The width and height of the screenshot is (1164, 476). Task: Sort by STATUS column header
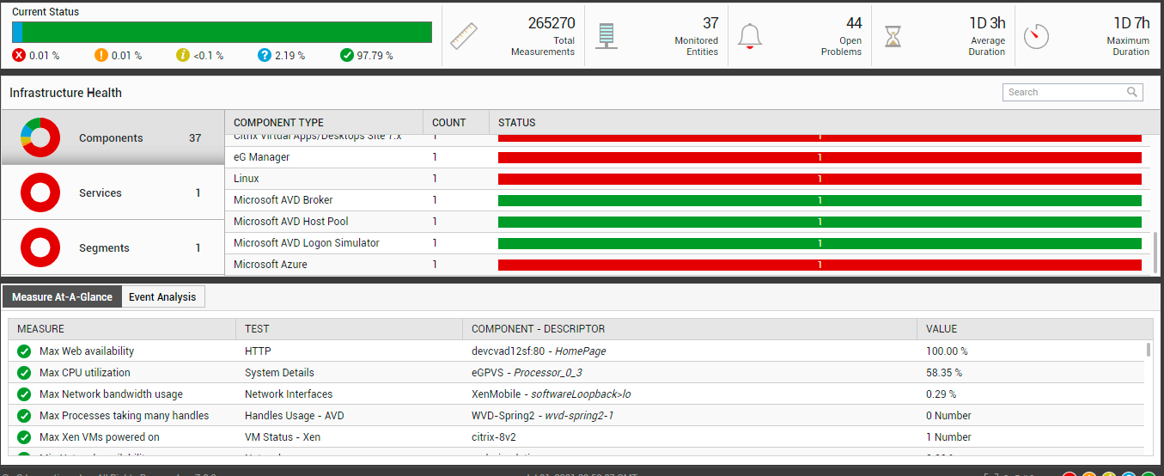(820, 123)
